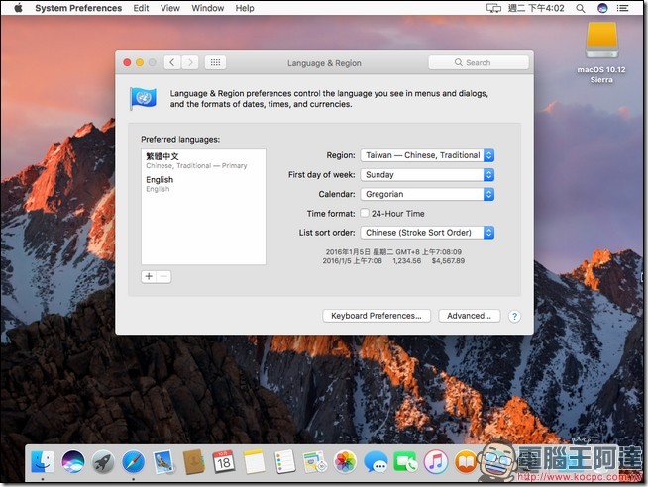
Task: Open Mail stamp icon in Dock
Action: (x=163, y=461)
